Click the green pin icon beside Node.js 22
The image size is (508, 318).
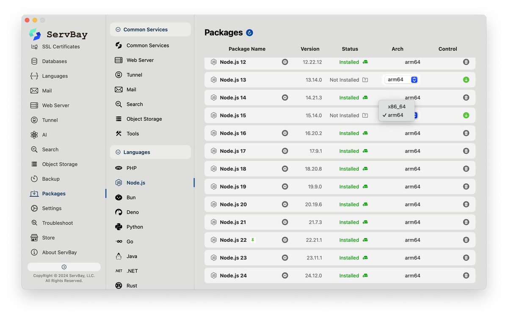253,240
